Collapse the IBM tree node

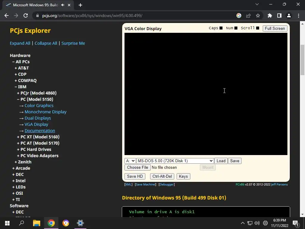(21, 87)
